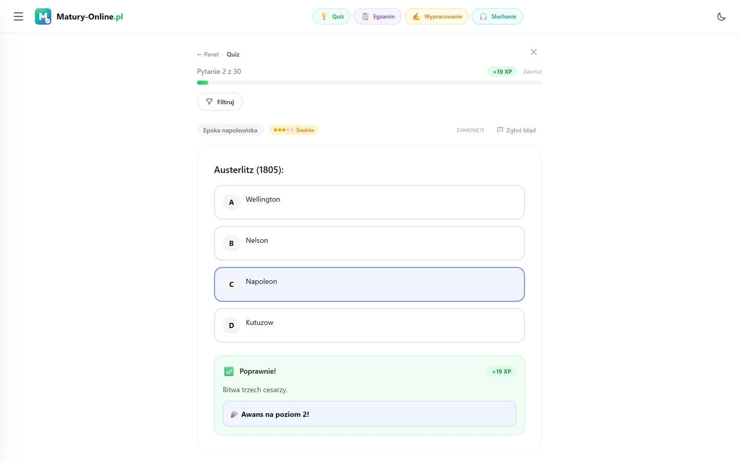This screenshot has height=462, width=739.
Task: Open the Quiz tab in the top navigation
Action: (332, 16)
